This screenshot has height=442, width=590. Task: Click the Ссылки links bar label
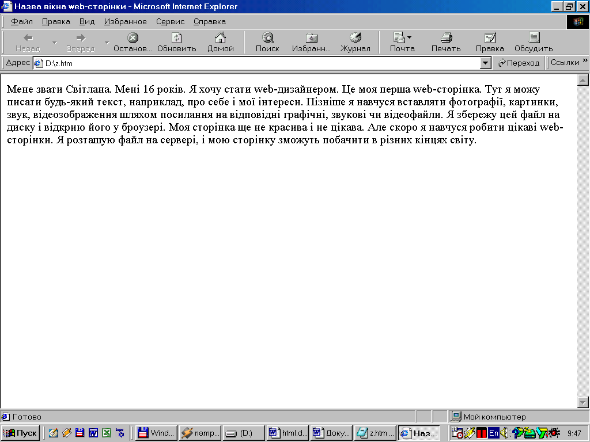pyautogui.click(x=565, y=62)
